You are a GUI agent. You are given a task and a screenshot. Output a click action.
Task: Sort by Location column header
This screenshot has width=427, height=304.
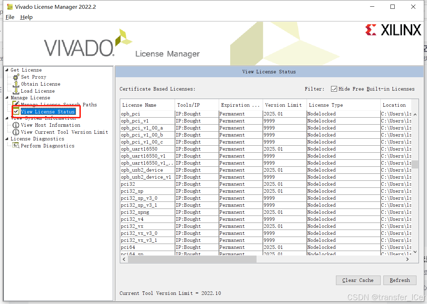tap(396, 105)
